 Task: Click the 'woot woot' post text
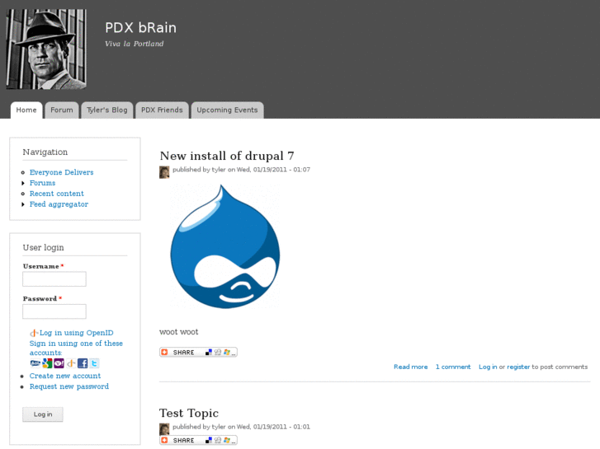click(x=179, y=332)
